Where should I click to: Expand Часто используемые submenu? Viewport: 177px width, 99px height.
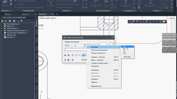[104, 50]
